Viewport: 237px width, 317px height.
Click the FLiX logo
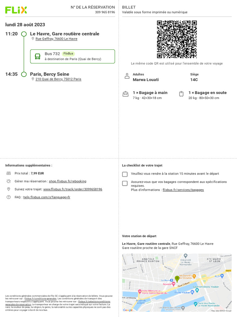16,10
